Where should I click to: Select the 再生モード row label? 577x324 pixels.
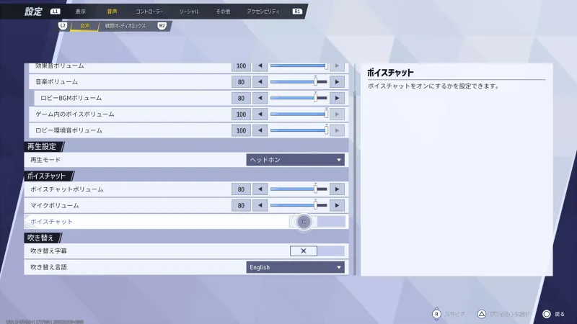point(45,160)
